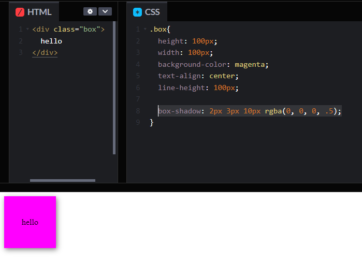The width and height of the screenshot is (362, 261).
Task: Click the text-align: center line
Action: [198, 76]
